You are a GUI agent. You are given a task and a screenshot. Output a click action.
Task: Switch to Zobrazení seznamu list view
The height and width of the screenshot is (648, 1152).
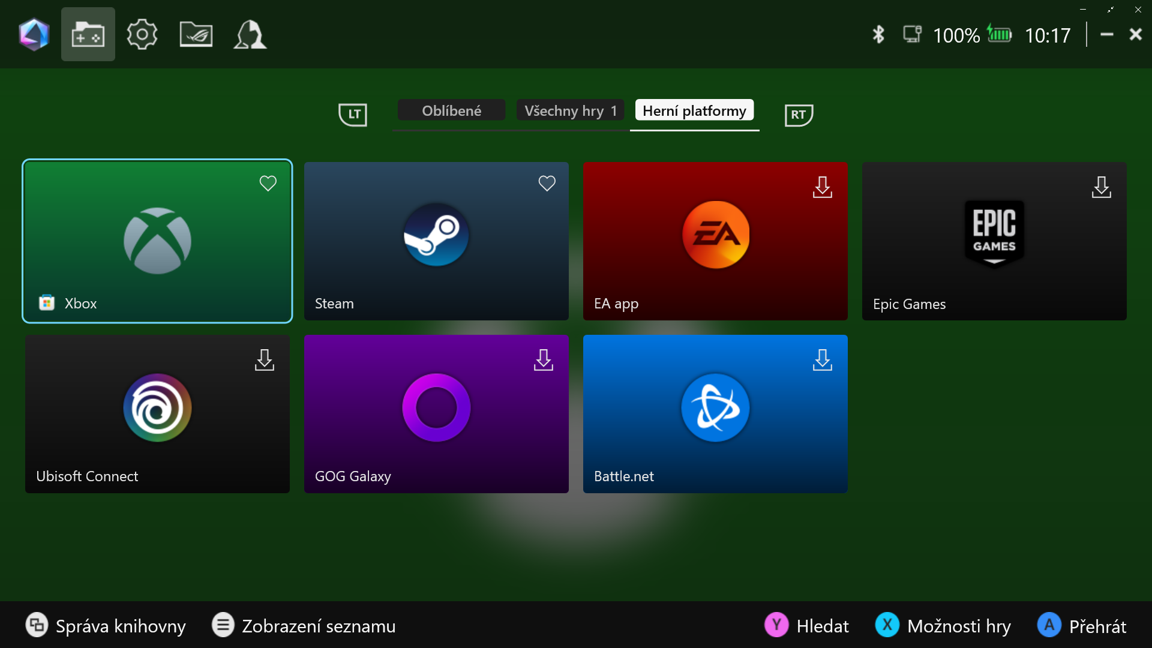304,626
